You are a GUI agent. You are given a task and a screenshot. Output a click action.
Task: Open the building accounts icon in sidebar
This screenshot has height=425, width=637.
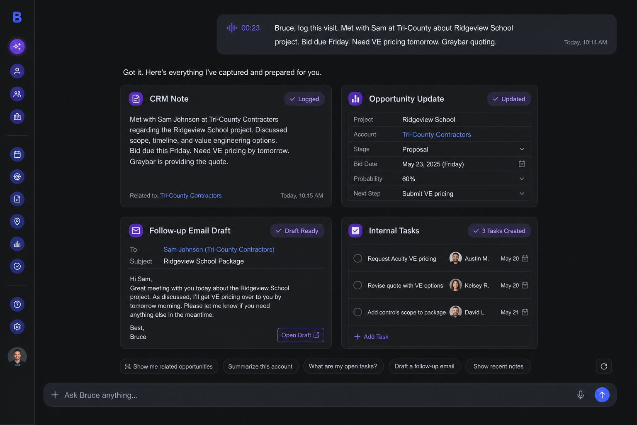point(17,117)
